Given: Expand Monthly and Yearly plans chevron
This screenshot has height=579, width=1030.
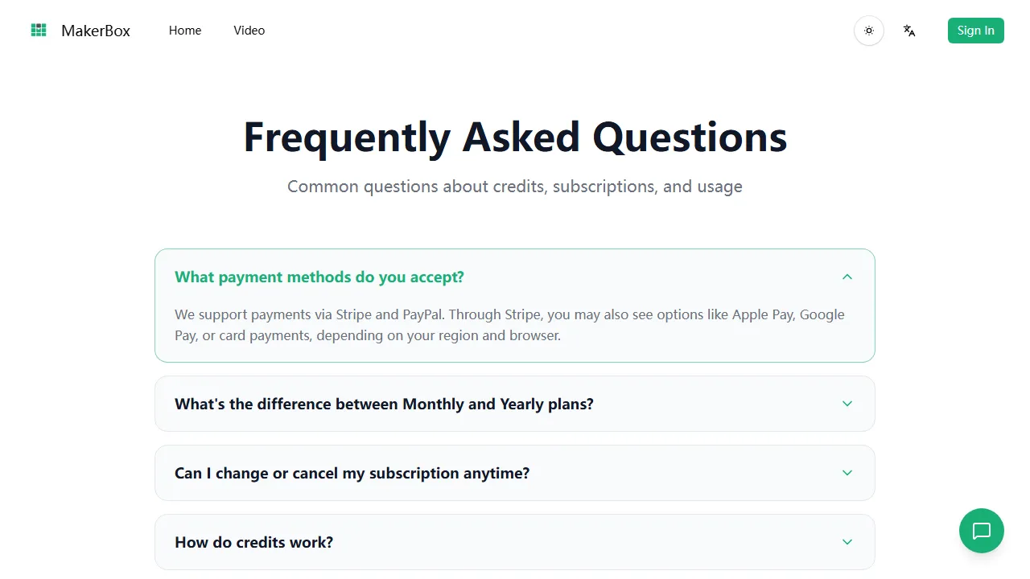Looking at the screenshot, I should click(x=847, y=404).
